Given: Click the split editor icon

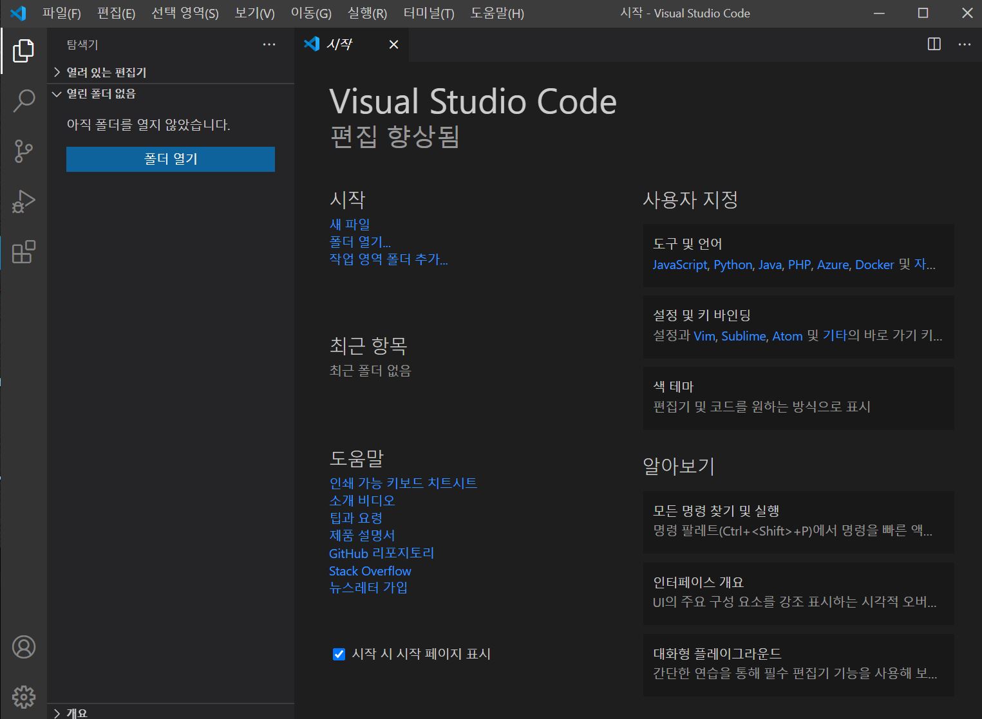Looking at the screenshot, I should (934, 44).
